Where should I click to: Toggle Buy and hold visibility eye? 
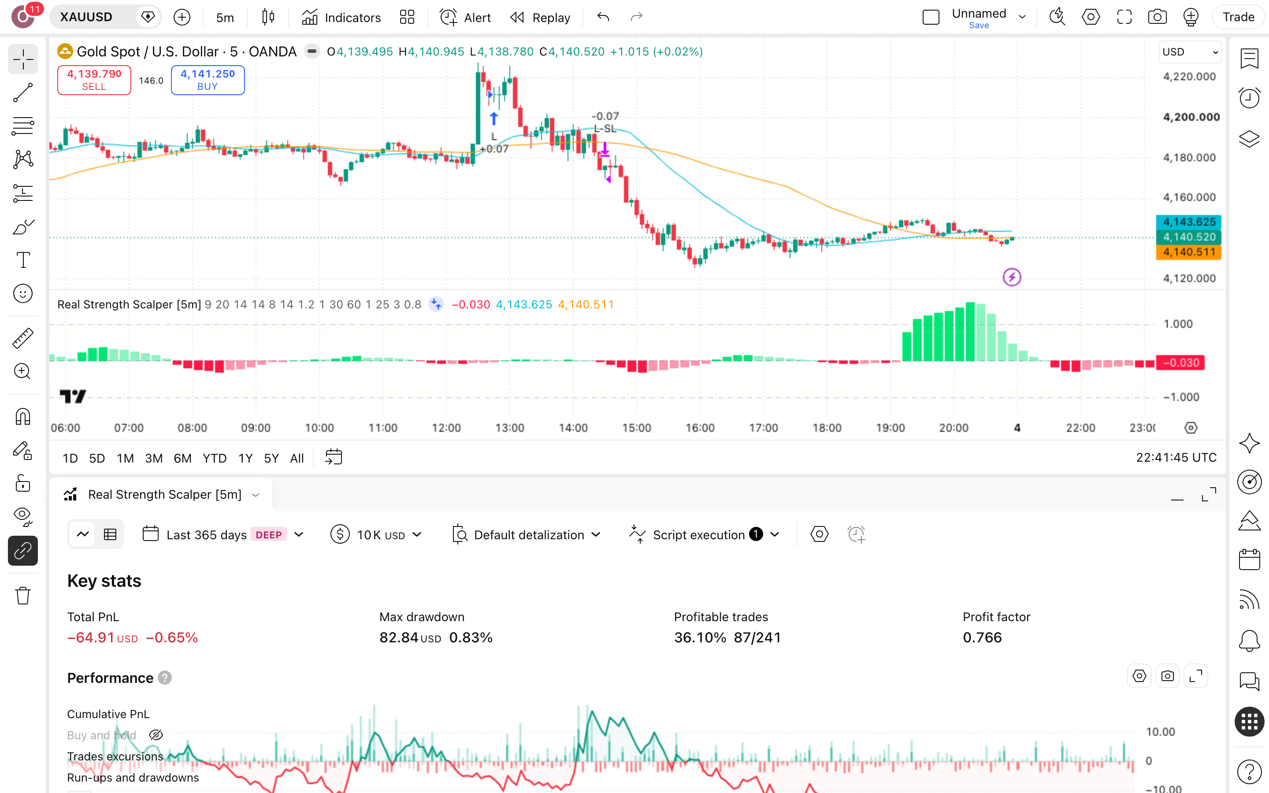[x=156, y=735]
